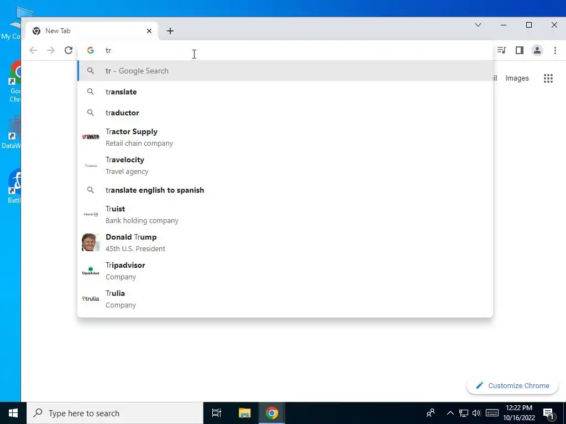Open the Chrome profile avatar icon
Viewport: 566px width, 424px height.
pos(537,50)
